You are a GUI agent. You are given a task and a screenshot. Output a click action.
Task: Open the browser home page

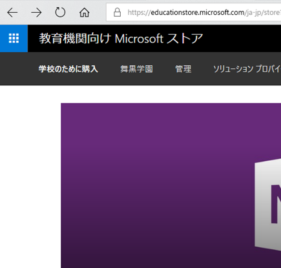(84, 12)
